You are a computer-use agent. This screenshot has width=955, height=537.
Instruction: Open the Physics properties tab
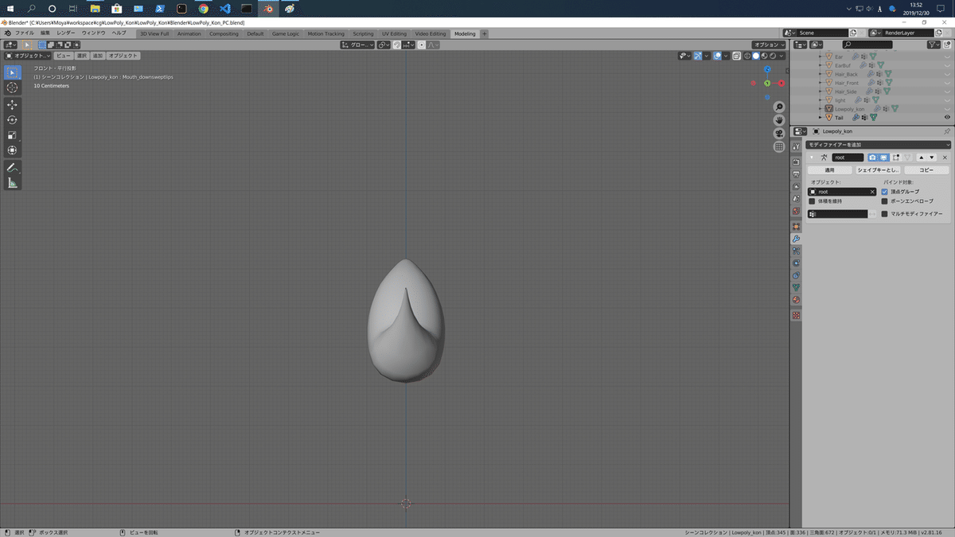tap(796, 263)
